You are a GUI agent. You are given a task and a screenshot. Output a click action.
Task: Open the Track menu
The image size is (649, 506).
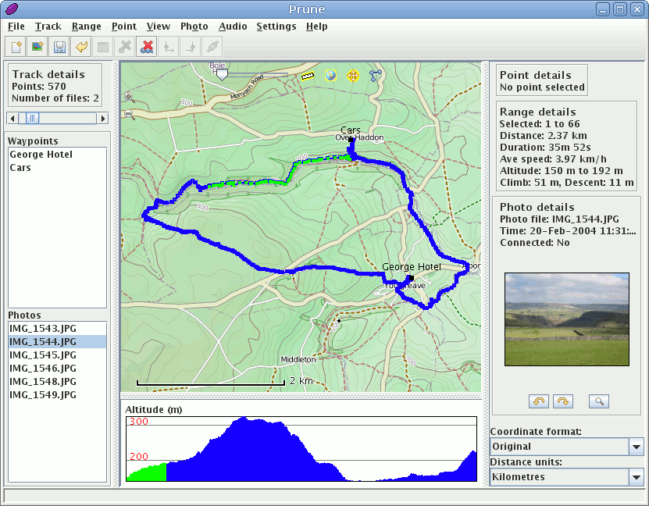pos(48,26)
